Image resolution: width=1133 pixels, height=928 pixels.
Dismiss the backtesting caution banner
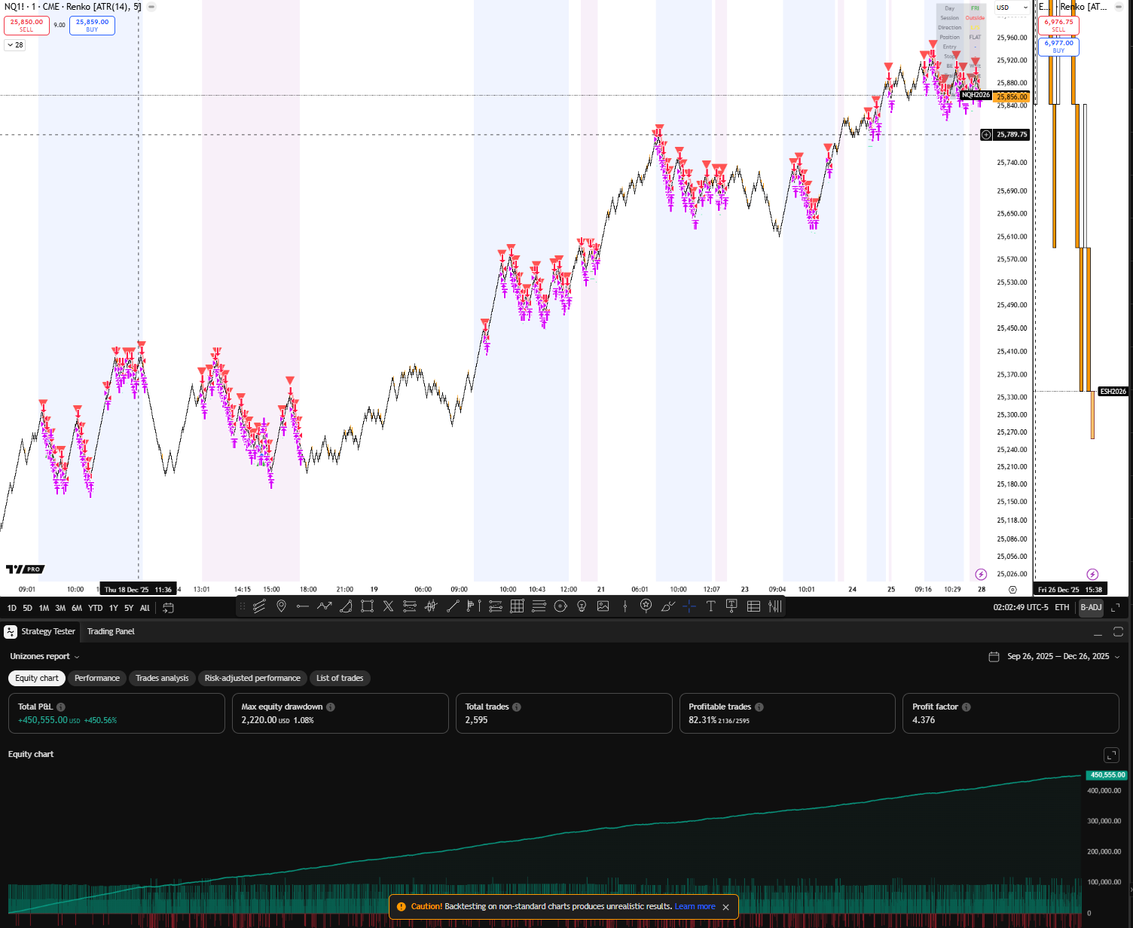click(726, 907)
